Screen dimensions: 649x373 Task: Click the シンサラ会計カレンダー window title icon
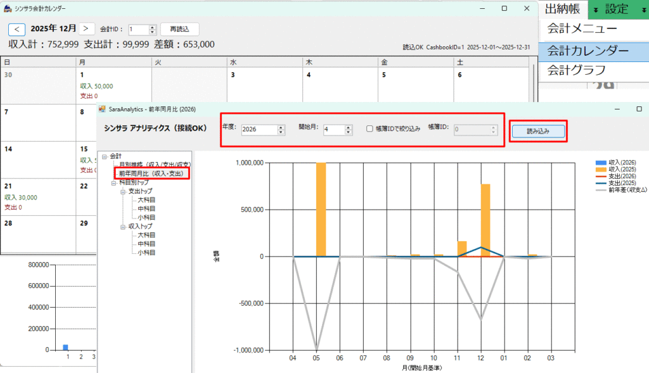point(7,9)
